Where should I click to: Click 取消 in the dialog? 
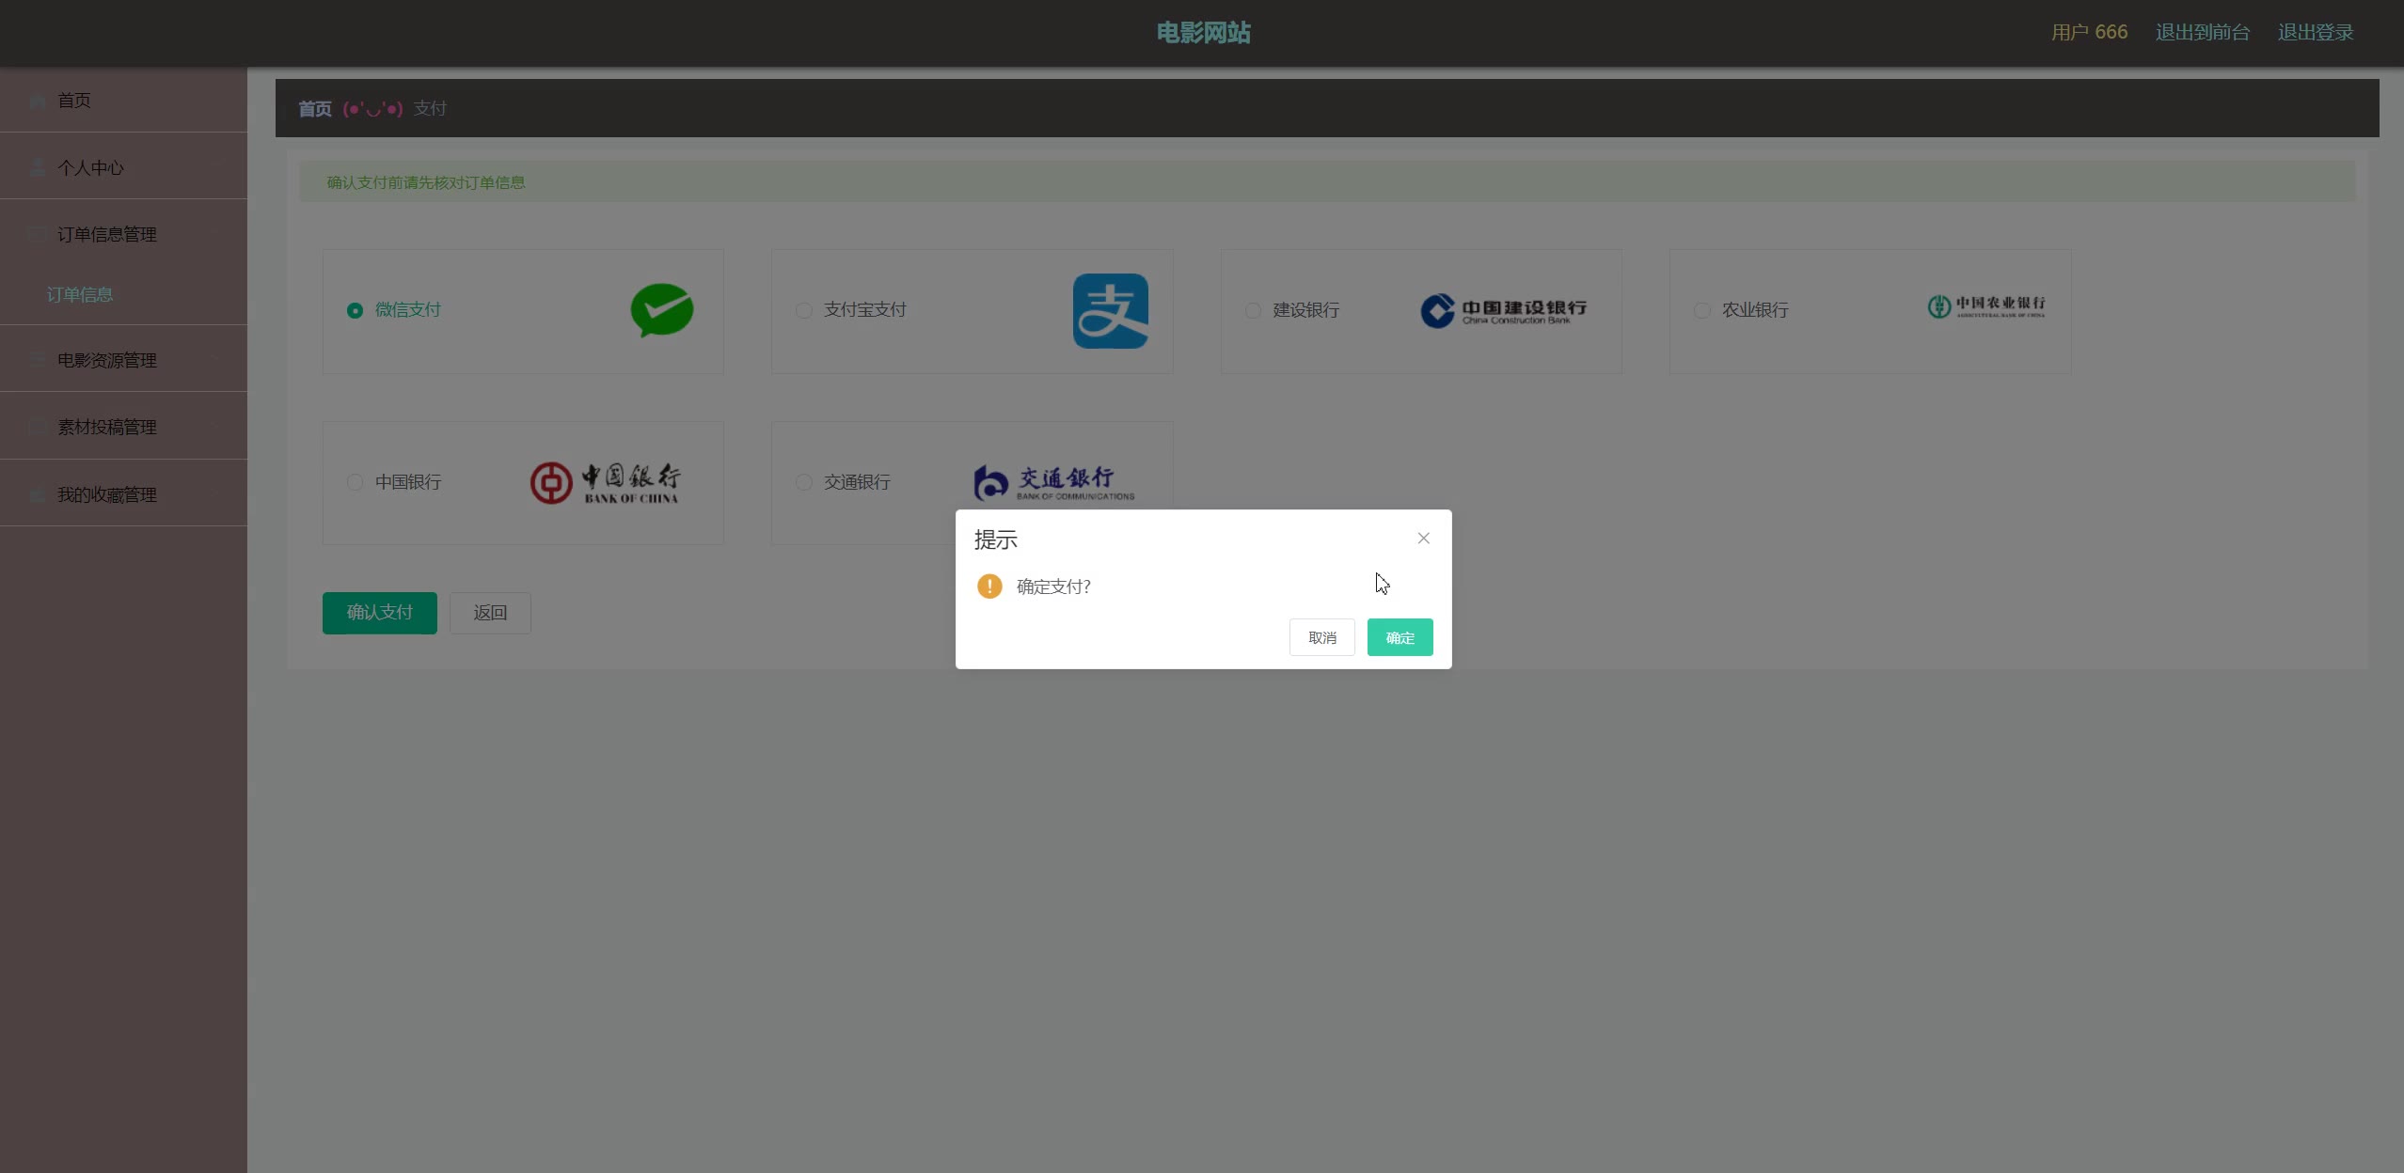(x=1321, y=637)
